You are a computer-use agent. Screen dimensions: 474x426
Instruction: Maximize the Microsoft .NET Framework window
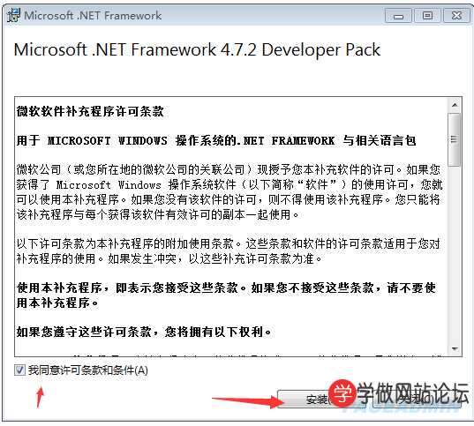click(x=427, y=16)
